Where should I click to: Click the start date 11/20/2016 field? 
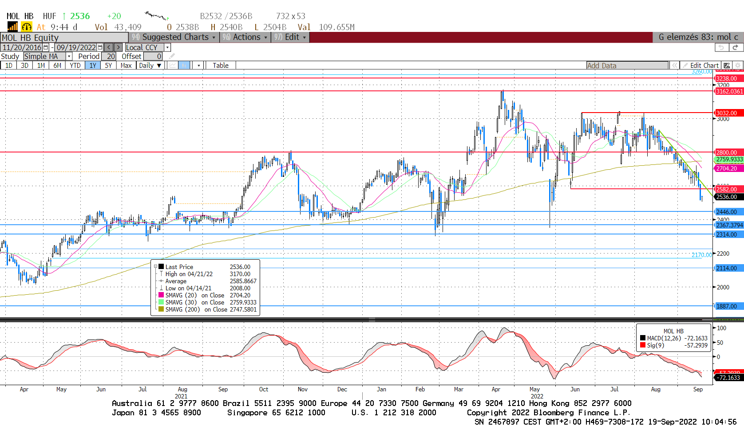pyautogui.click(x=22, y=47)
